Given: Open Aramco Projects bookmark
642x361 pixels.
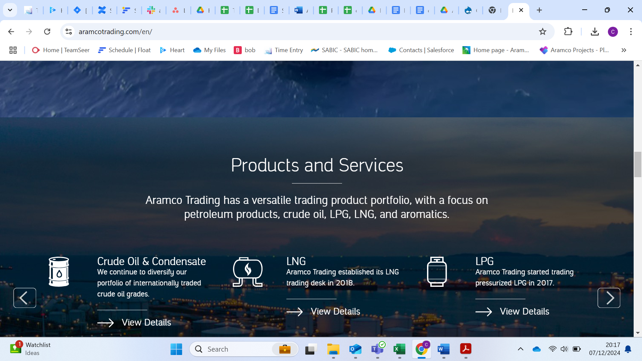Looking at the screenshot, I should pyautogui.click(x=574, y=50).
